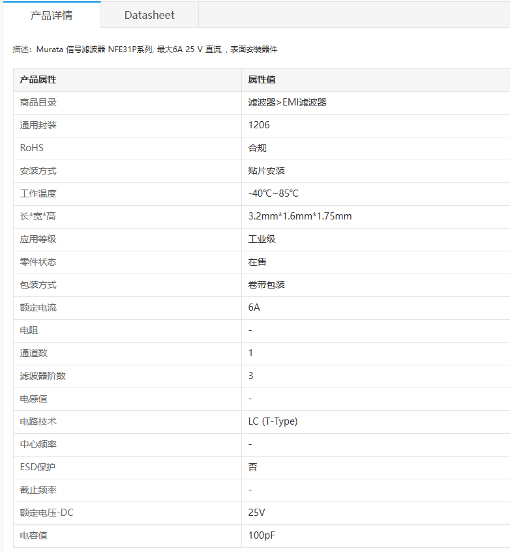Click the 合规 RoHS value
Image resolution: width=510 pixels, height=551 pixels.
tap(257, 148)
